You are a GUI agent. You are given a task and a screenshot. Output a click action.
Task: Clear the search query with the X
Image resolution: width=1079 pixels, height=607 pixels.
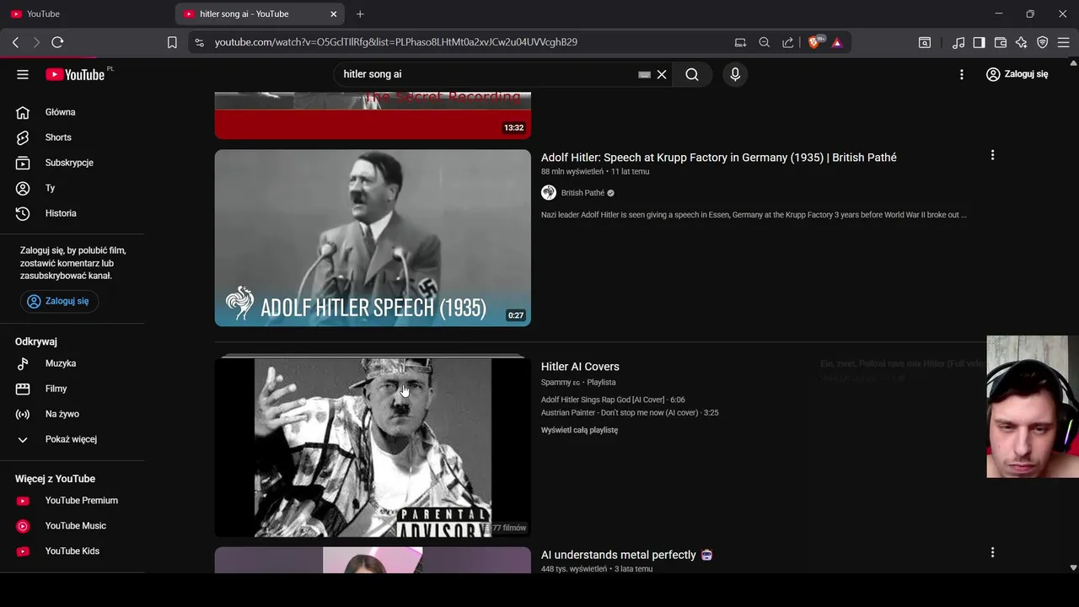coord(662,74)
